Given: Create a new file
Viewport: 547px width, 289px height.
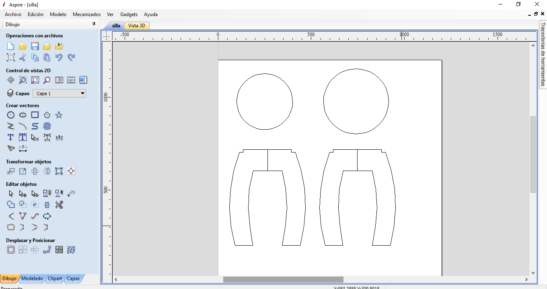Looking at the screenshot, I should pyautogui.click(x=11, y=46).
